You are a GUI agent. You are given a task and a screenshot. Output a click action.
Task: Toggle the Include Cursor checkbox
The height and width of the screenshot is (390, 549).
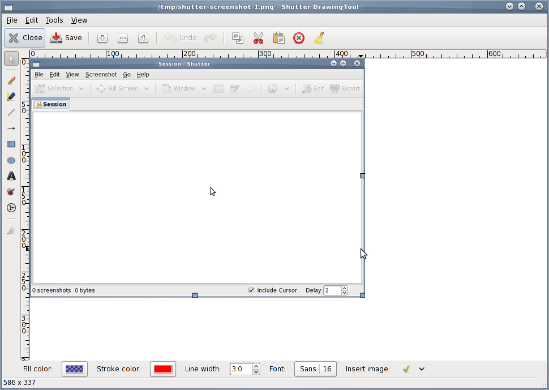(251, 290)
